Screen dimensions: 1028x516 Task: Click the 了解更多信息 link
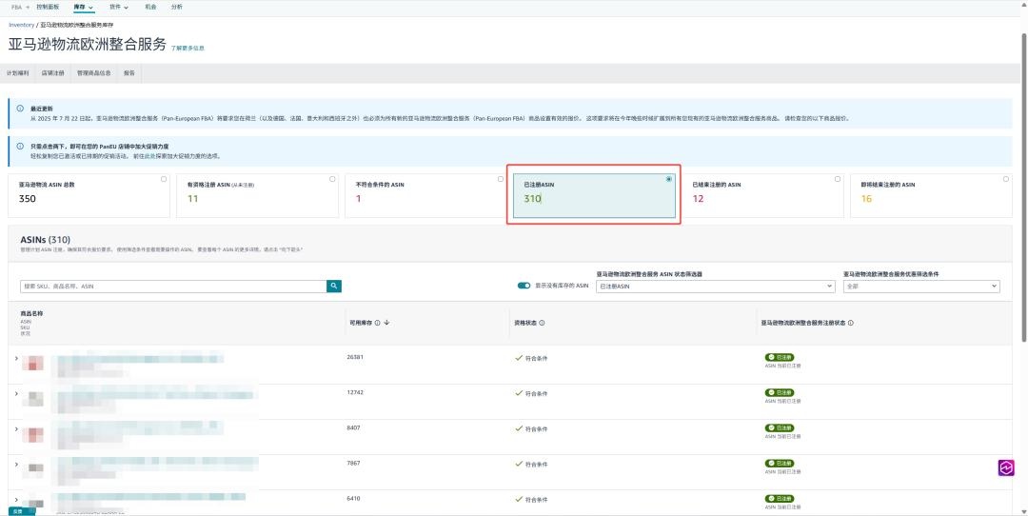tap(188, 49)
